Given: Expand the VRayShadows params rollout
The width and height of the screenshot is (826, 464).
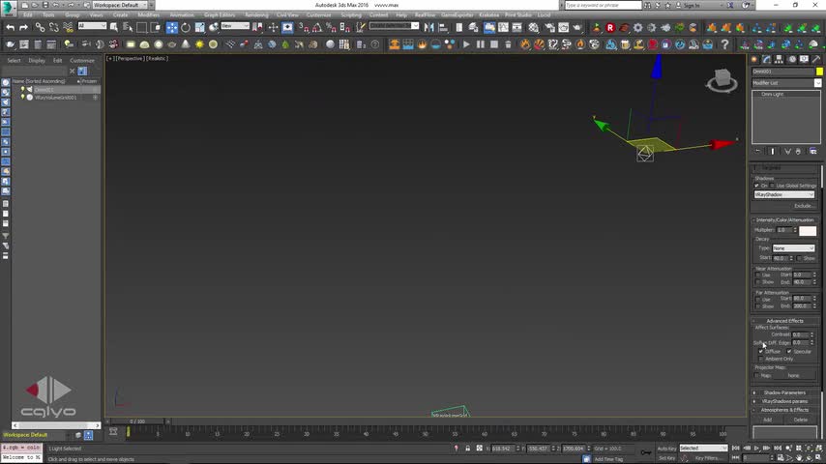Looking at the screenshot, I should click(x=784, y=401).
